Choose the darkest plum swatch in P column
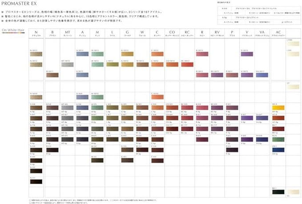 (232, 150)
